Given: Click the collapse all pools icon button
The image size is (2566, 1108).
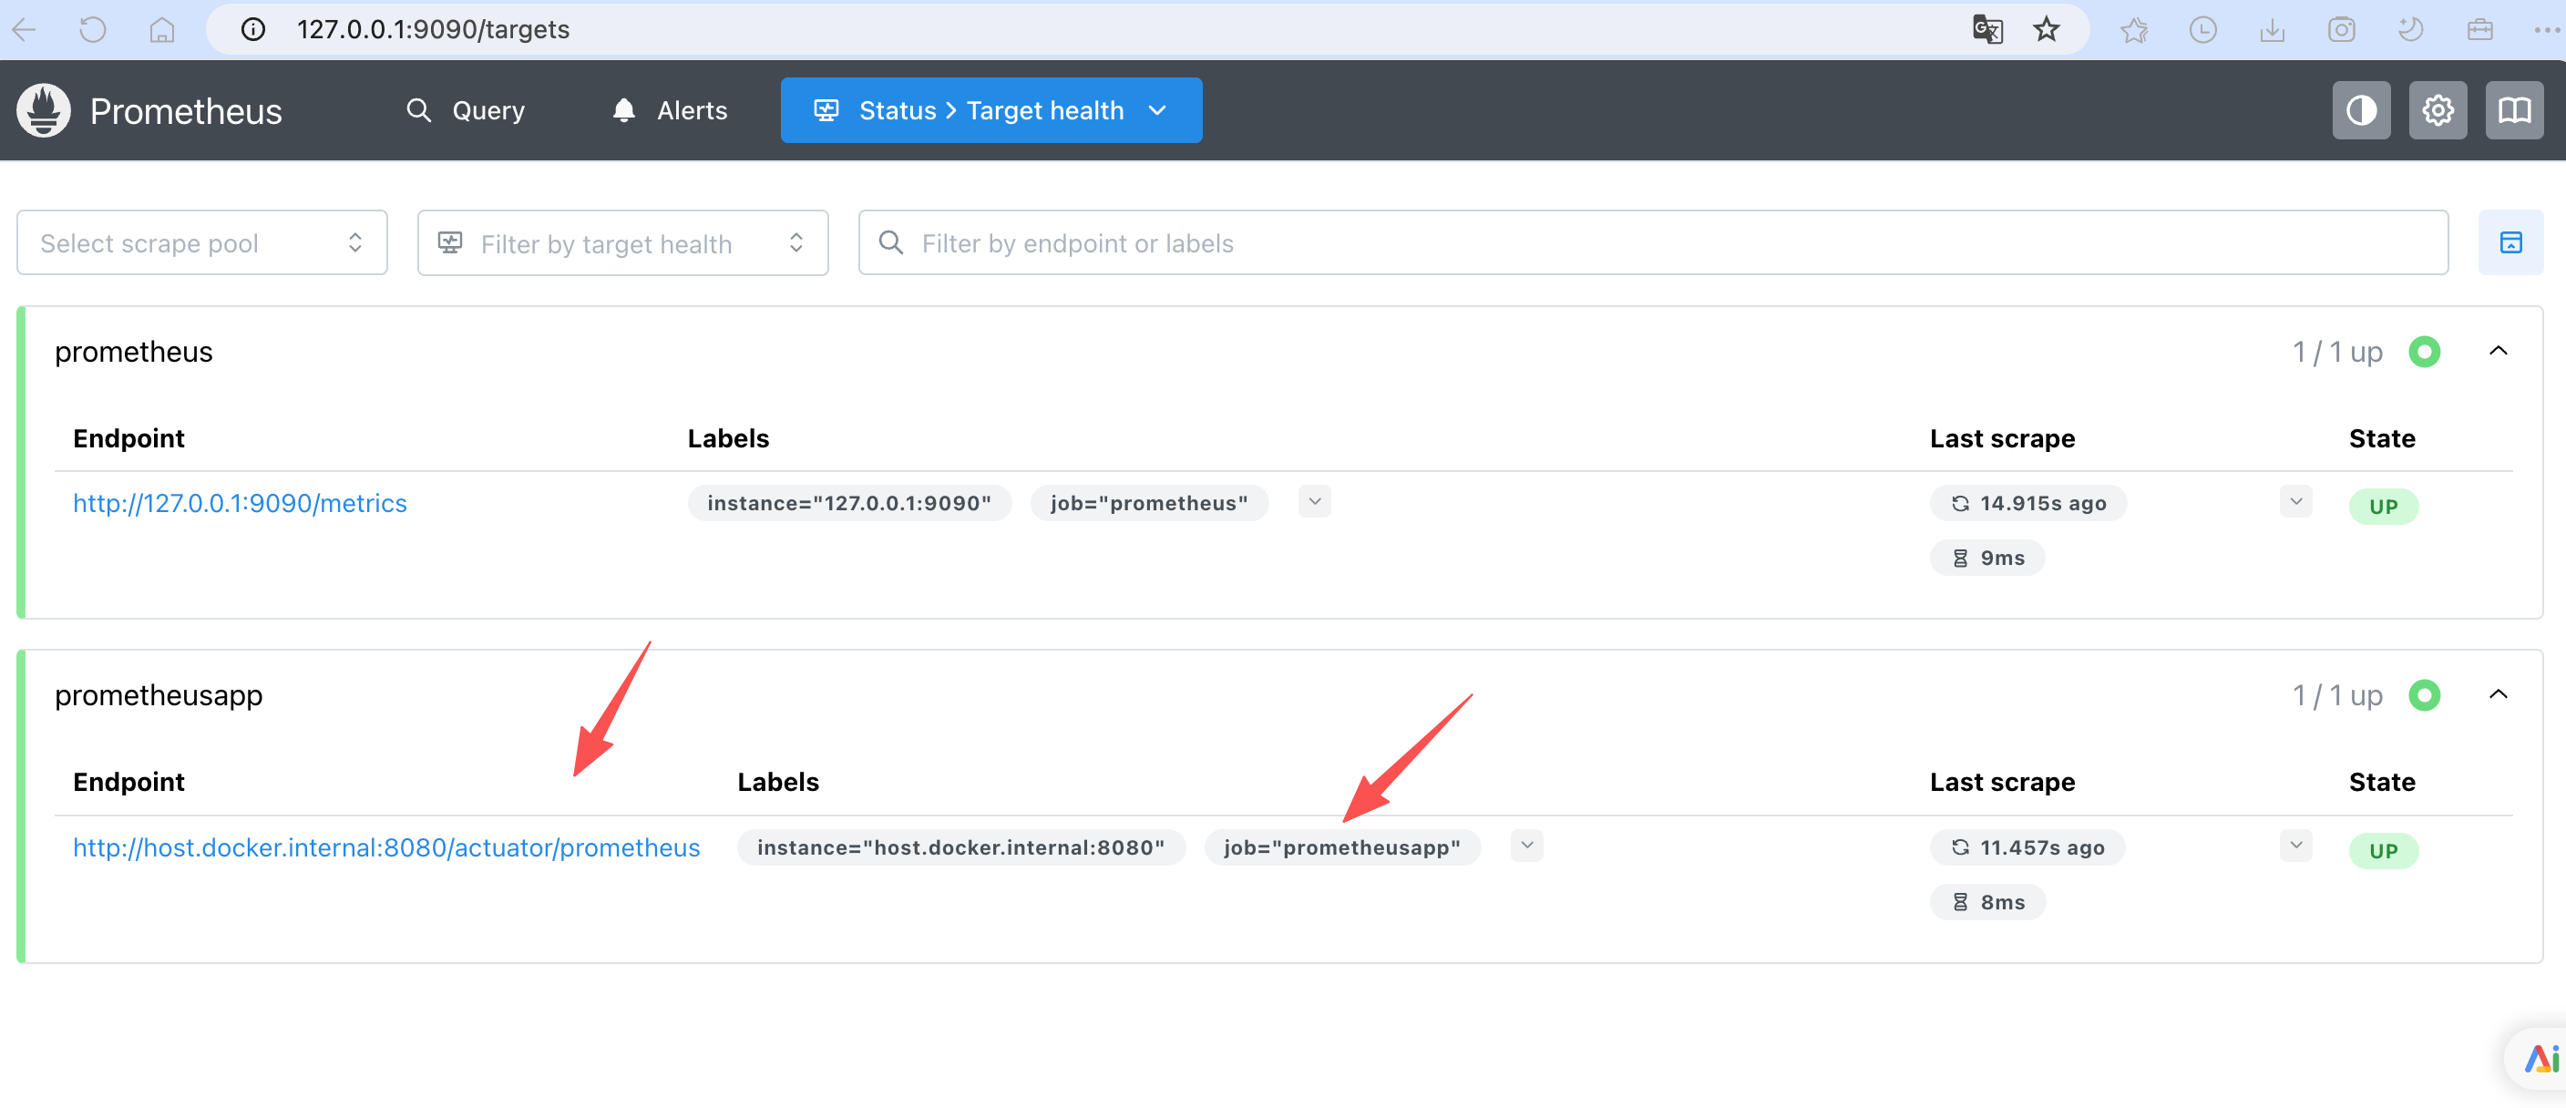Looking at the screenshot, I should 2510,243.
